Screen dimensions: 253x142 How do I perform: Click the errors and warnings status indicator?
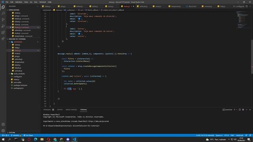(x=5, y=135)
